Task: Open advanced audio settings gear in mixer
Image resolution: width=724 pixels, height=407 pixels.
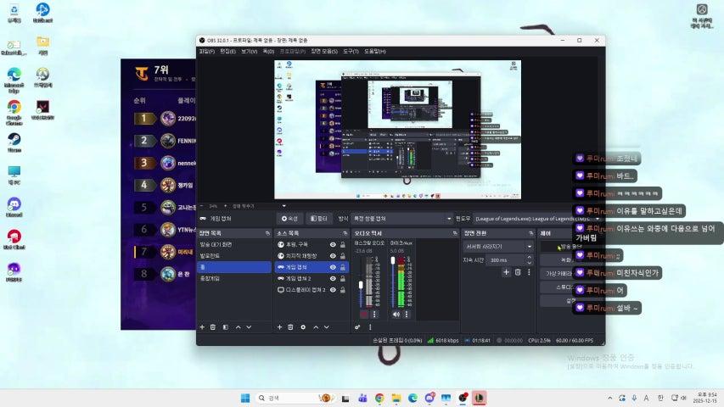Action: click(358, 326)
